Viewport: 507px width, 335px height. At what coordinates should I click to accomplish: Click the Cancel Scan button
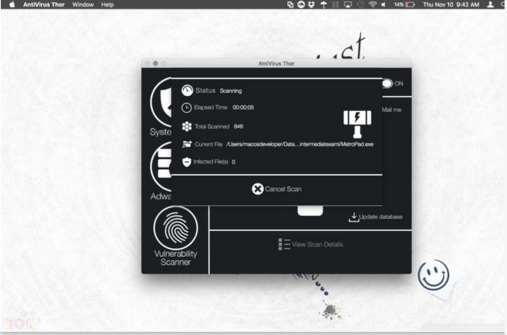276,189
